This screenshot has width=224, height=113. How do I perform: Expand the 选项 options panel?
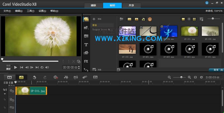tap(216, 70)
